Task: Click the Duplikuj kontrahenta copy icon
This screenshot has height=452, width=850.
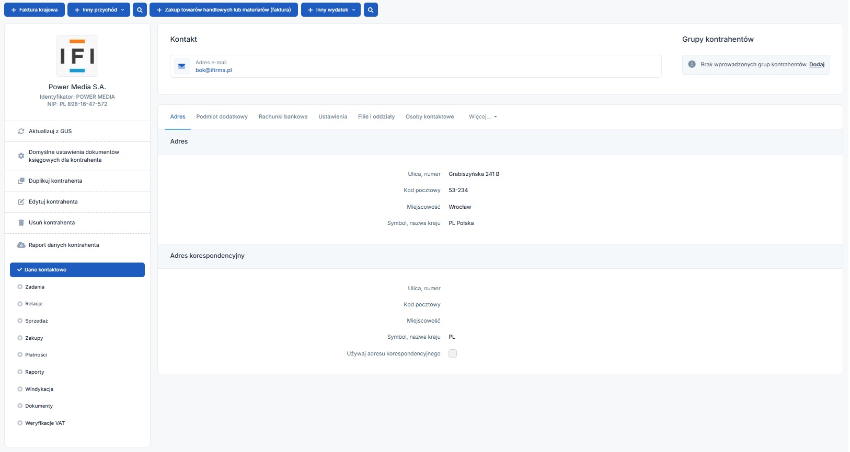Action: coord(21,181)
